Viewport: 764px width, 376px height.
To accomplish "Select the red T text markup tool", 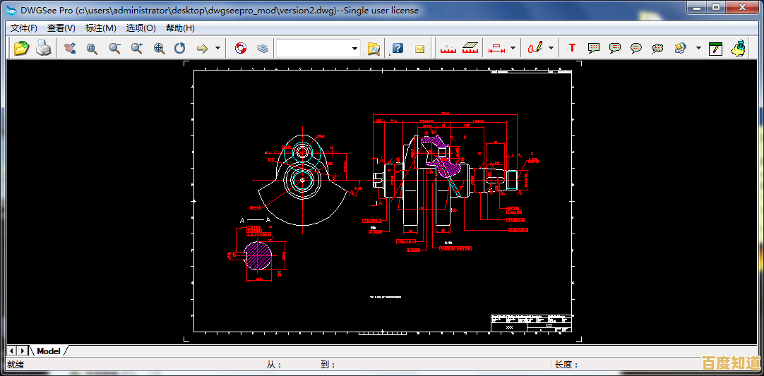I will 572,48.
